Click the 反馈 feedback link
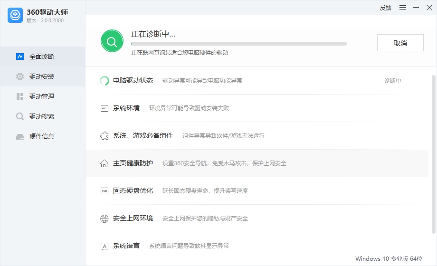This screenshot has width=437, height=266. 386,8
